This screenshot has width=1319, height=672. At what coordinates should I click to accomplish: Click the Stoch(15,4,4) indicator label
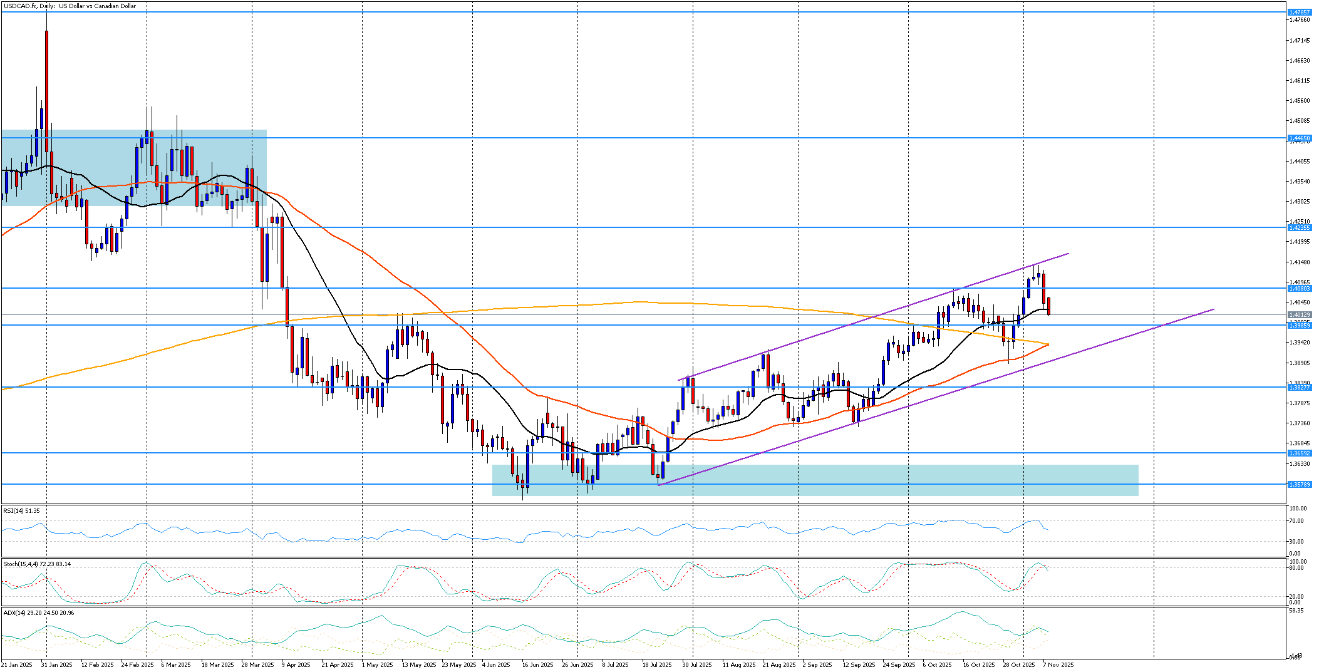[x=37, y=564]
